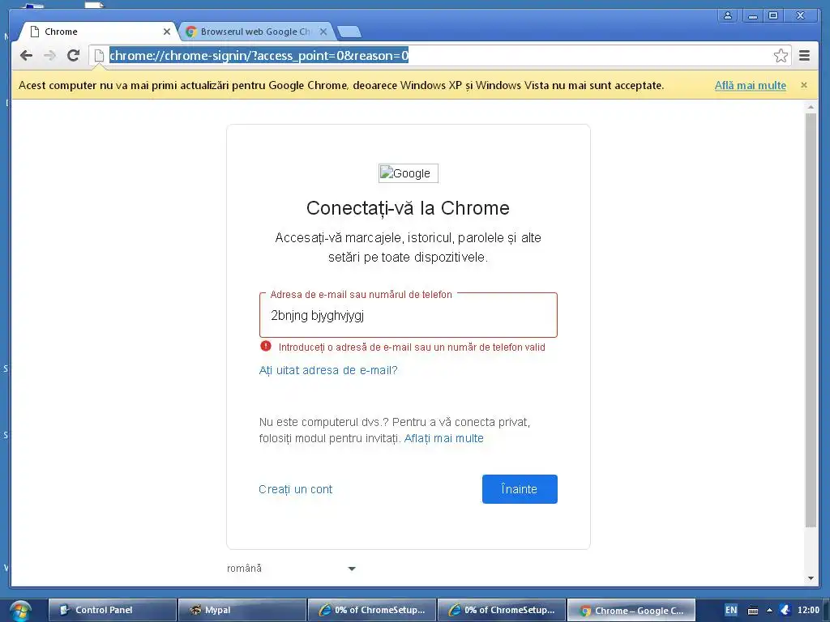
Task: Select second 0% of ChromeSetup taskbar item
Action: [502, 611]
